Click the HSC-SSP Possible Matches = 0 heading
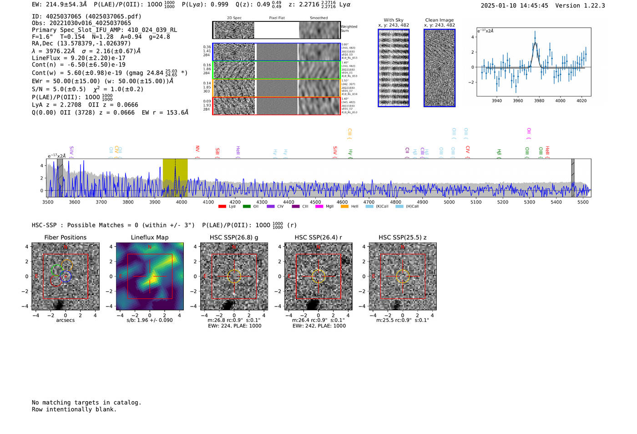 (x=113, y=225)
